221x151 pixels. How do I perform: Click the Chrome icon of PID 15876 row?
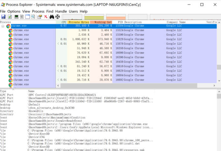[11, 44]
